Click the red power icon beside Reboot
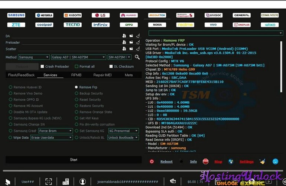This screenshot has height=186, width=286. click(x=152, y=161)
